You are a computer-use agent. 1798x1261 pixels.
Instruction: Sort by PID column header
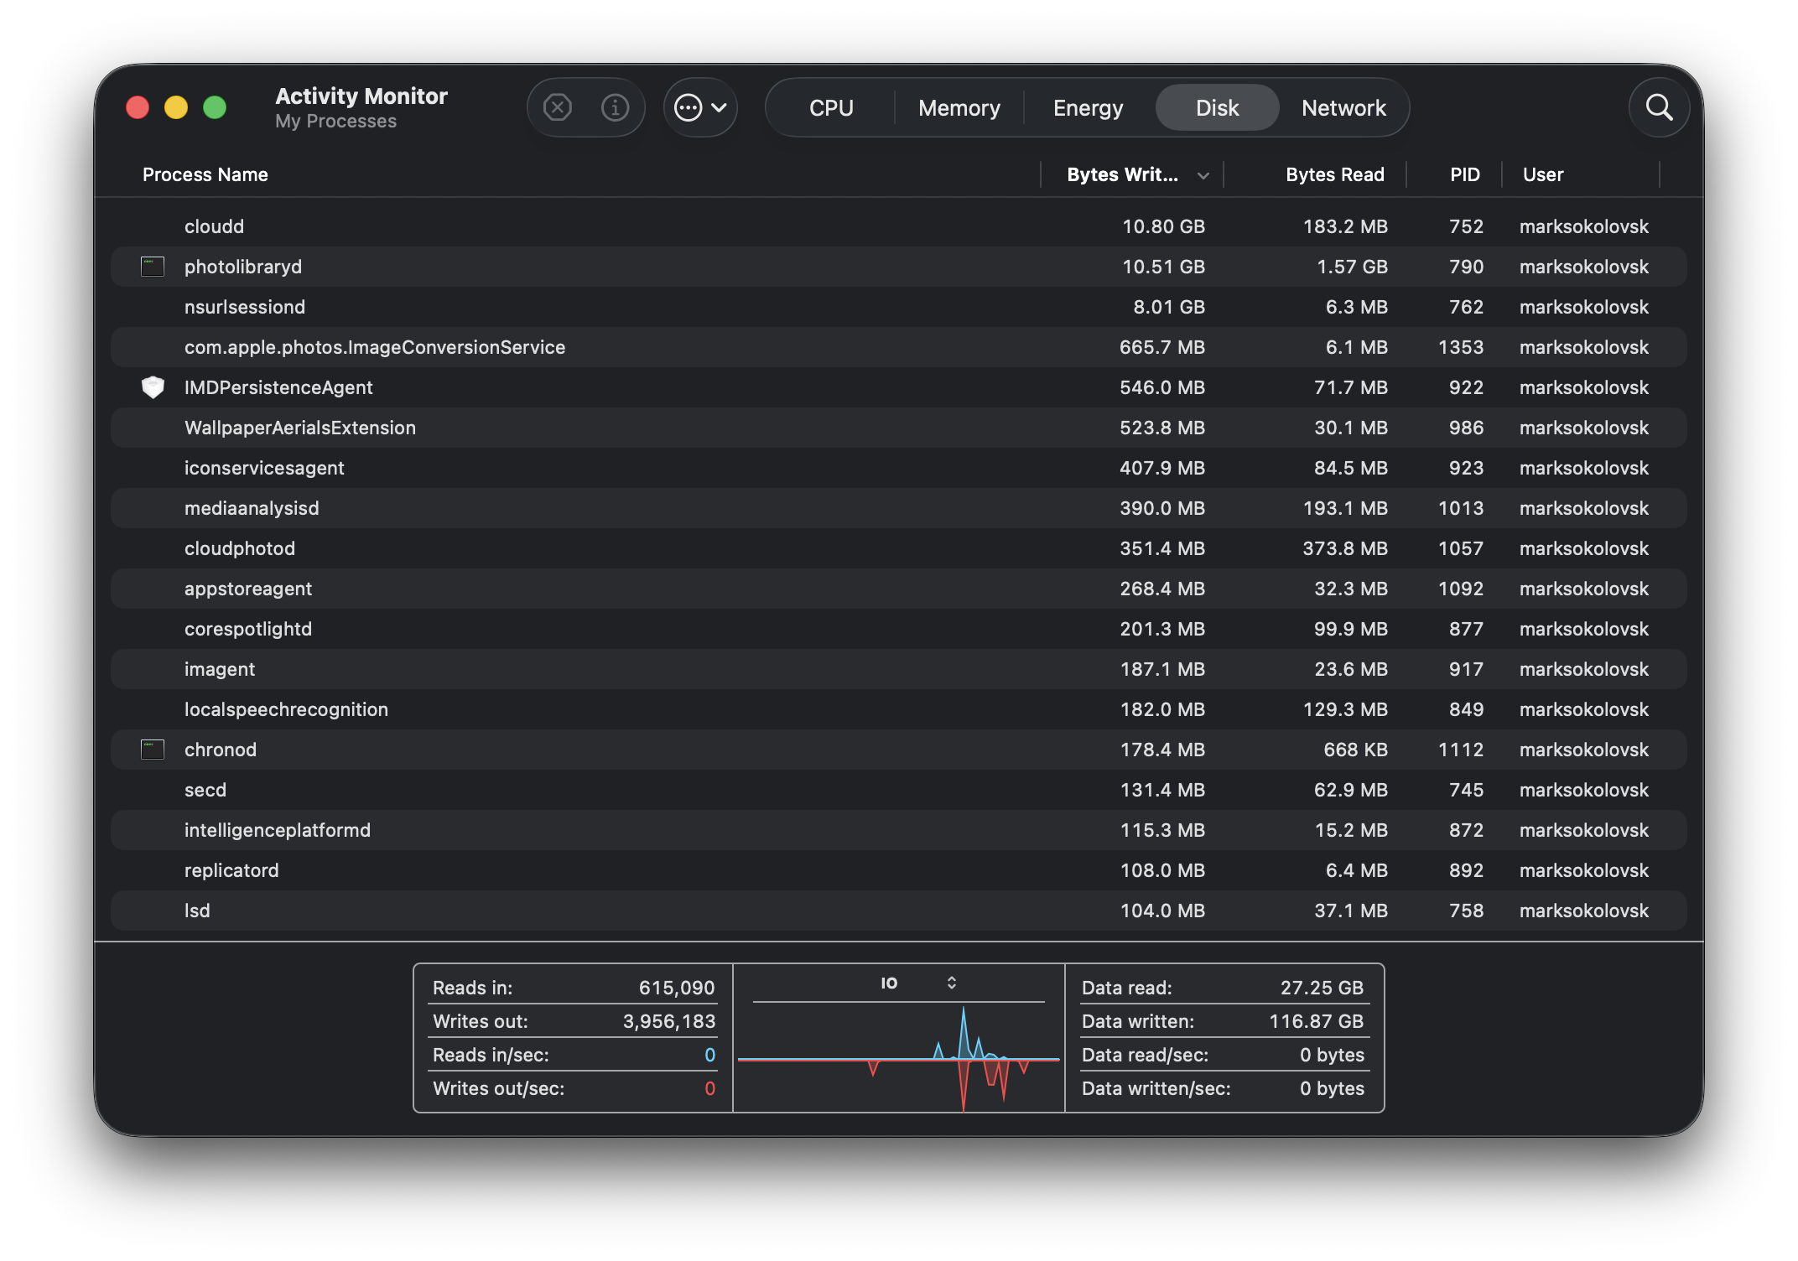[1464, 174]
